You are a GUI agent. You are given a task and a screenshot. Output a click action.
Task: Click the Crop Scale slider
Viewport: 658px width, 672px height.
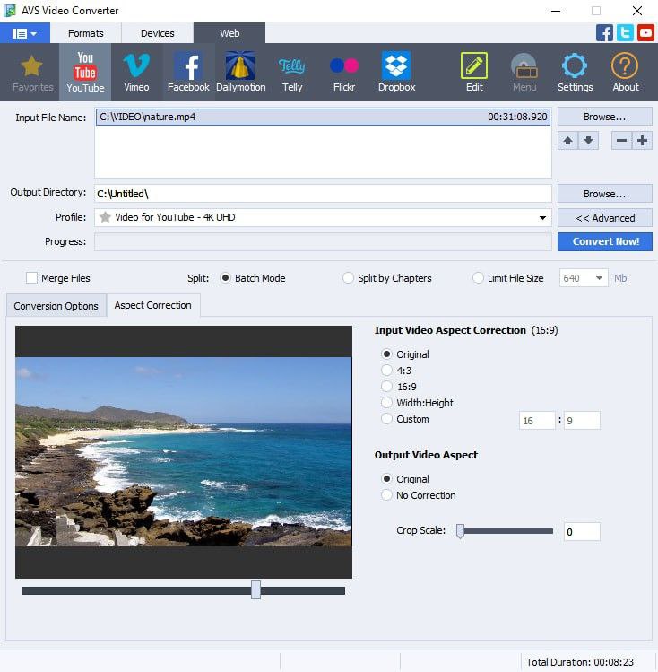[505, 531]
